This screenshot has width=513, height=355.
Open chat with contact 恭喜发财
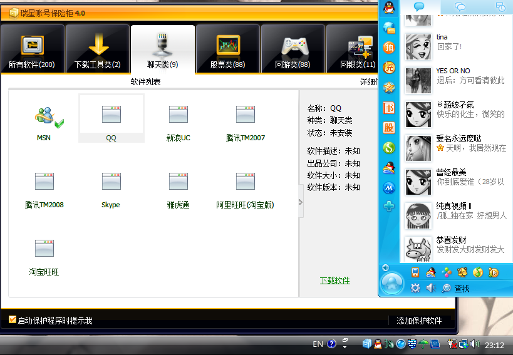pyautogui.click(x=457, y=249)
